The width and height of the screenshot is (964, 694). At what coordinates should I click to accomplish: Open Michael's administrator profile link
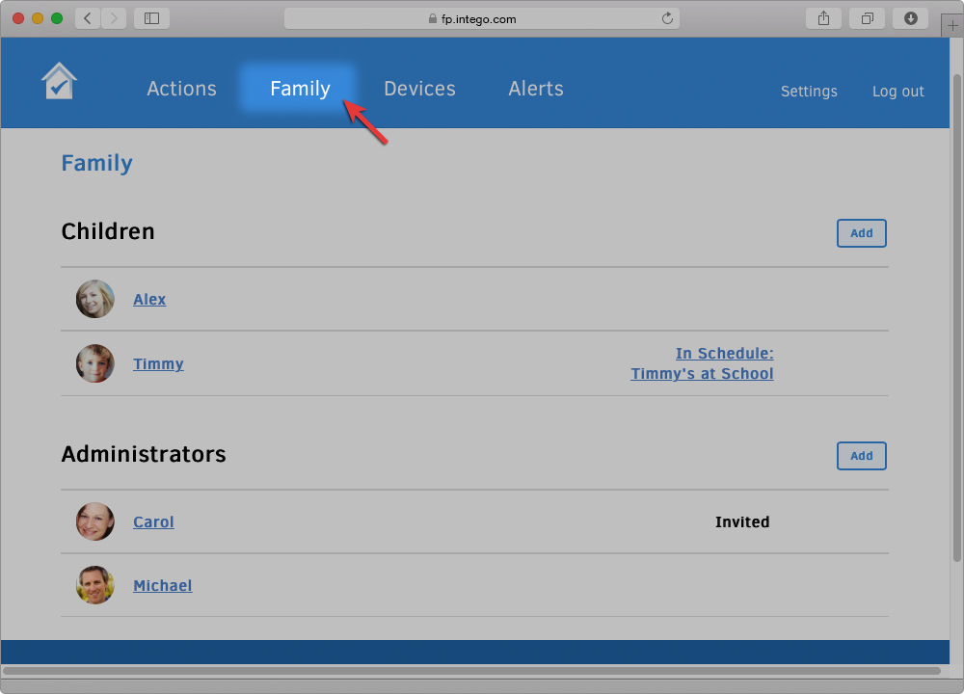[162, 586]
